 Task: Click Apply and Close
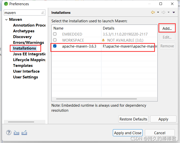tap(128, 133)
